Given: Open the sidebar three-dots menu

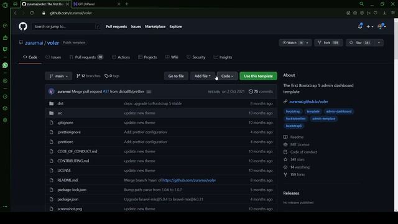Looking at the screenshot, I should coord(5,207).
